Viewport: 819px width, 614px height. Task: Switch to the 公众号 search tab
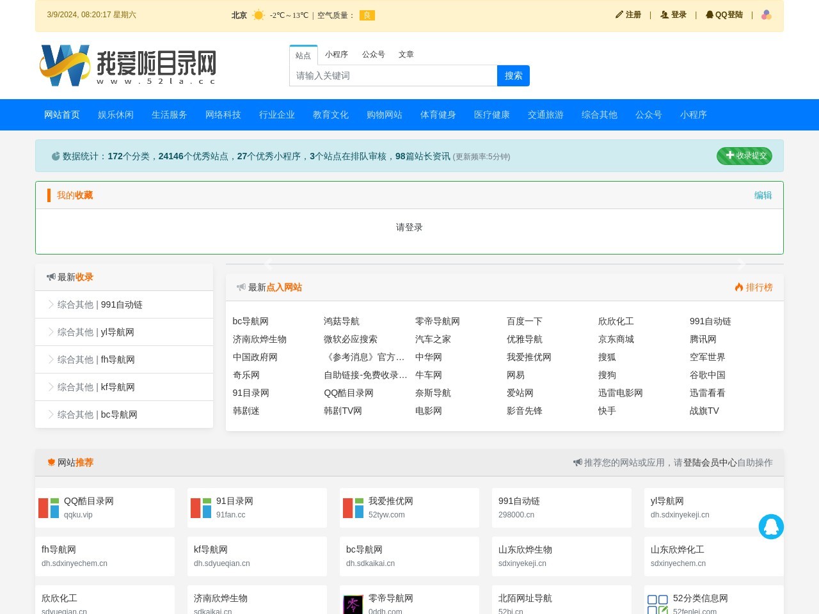tap(373, 54)
